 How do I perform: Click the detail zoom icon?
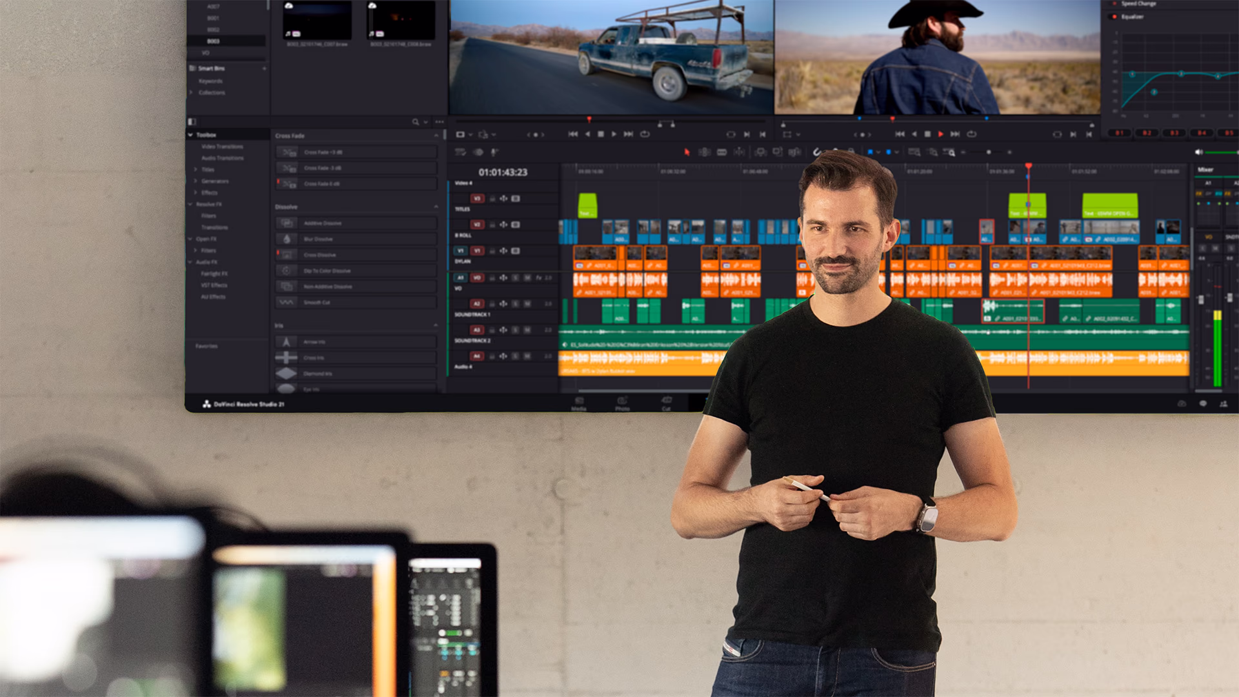coord(932,152)
